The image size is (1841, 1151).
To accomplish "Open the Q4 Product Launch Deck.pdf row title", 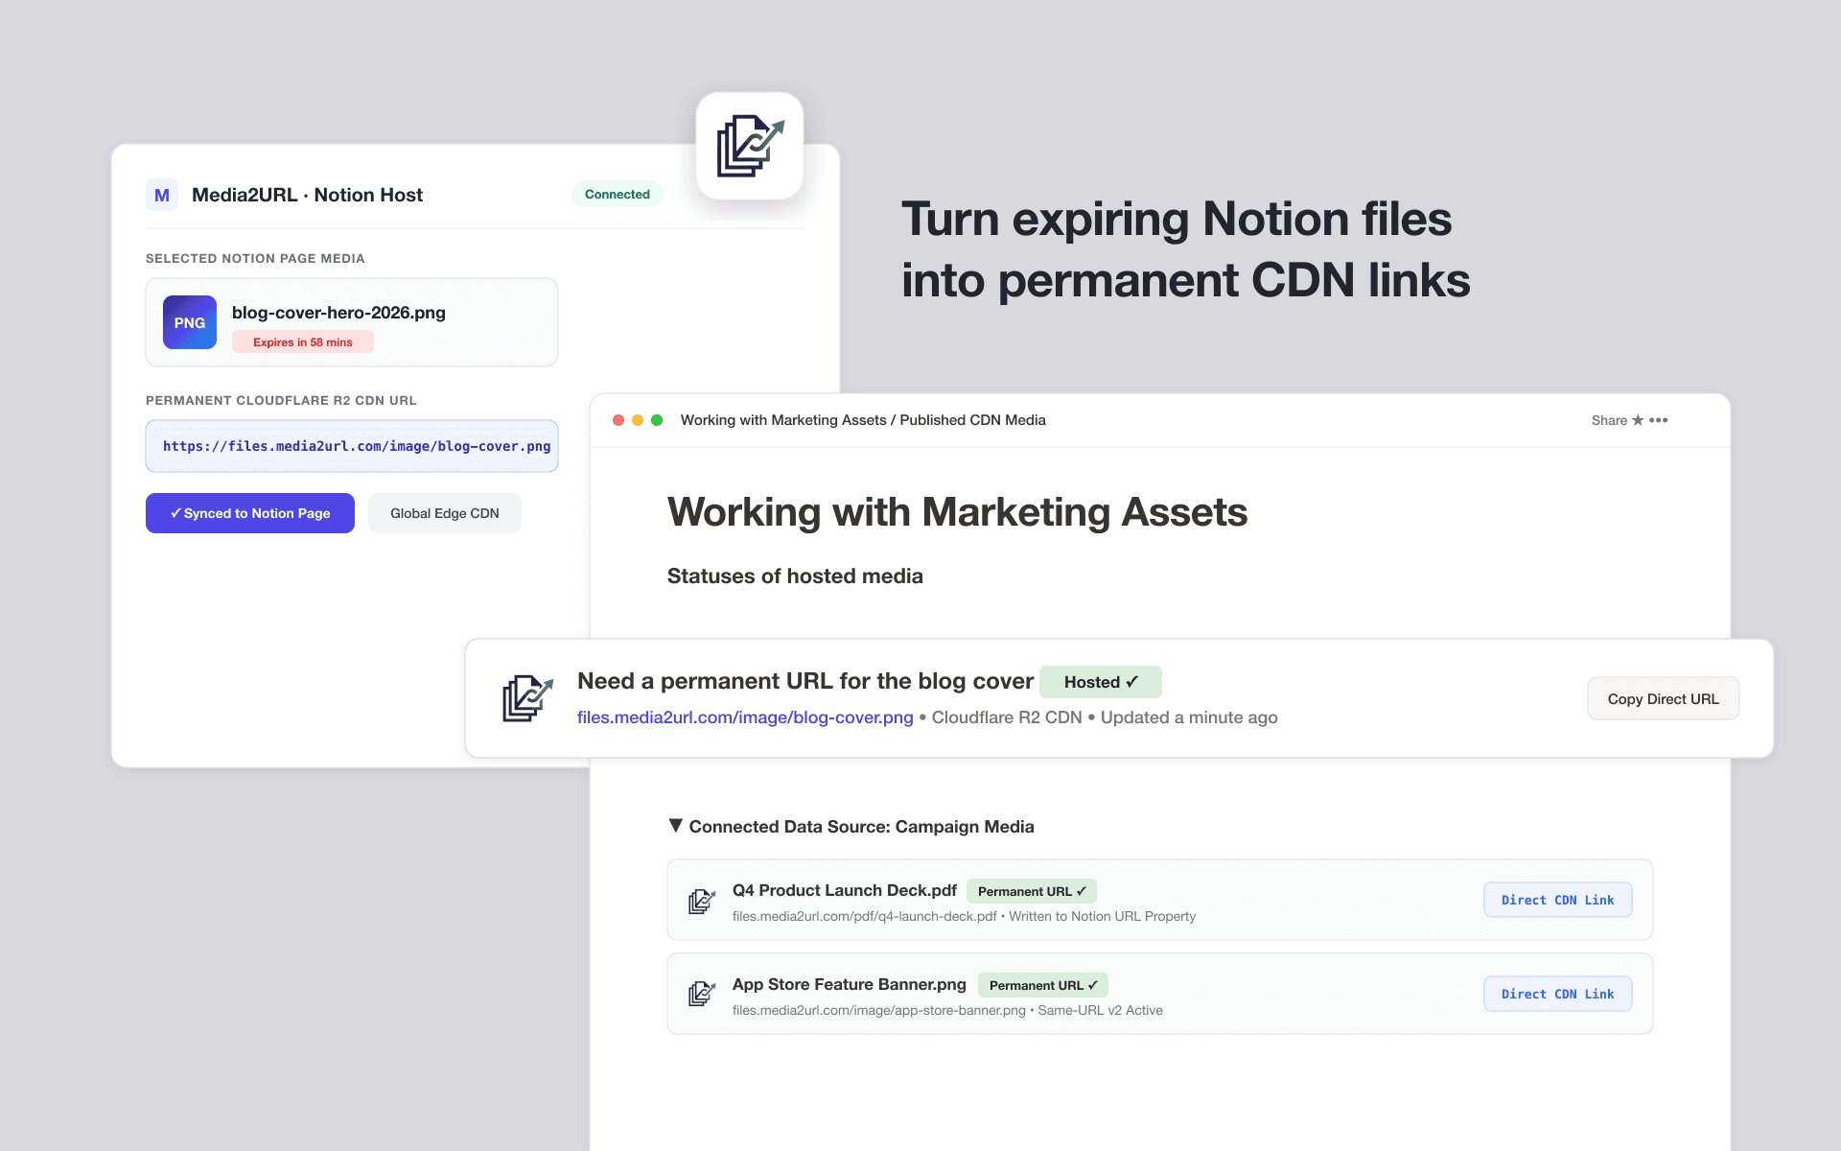I will click(x=845, y=890).
